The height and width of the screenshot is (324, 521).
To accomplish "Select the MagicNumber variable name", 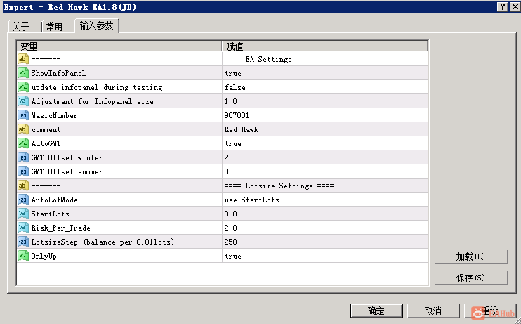I will (x=54, y=116).
